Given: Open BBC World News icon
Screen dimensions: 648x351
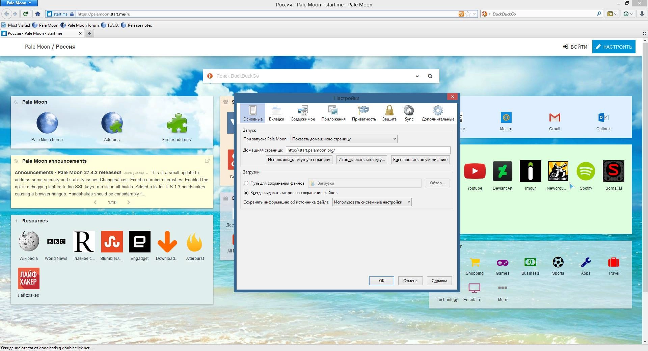Looking at the screenshot, I should pyautogui.click(x=56, y=241).
